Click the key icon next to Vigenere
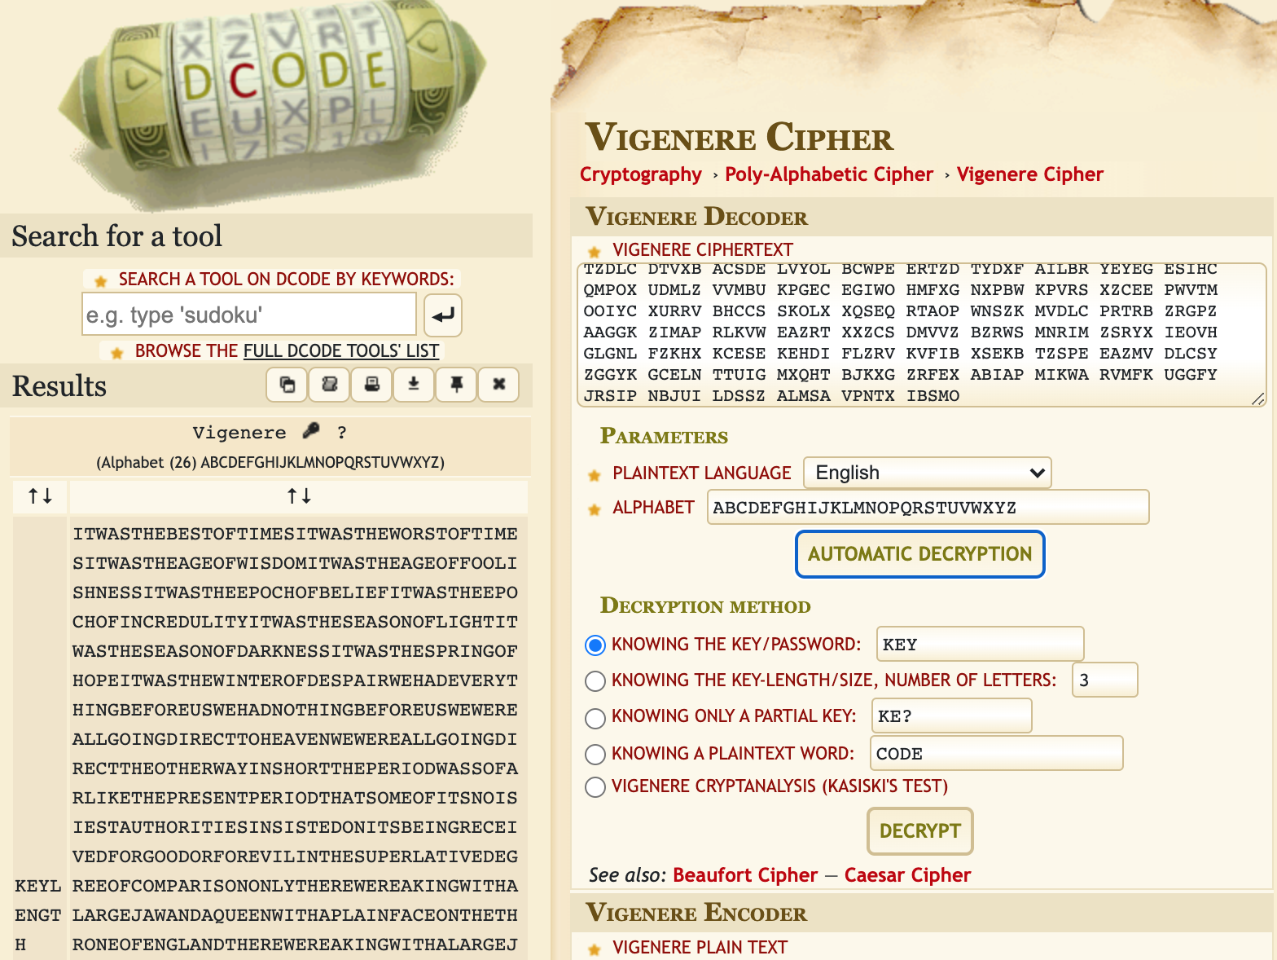The width and height of the screenshot is (1277, 960). pos(311,430)
